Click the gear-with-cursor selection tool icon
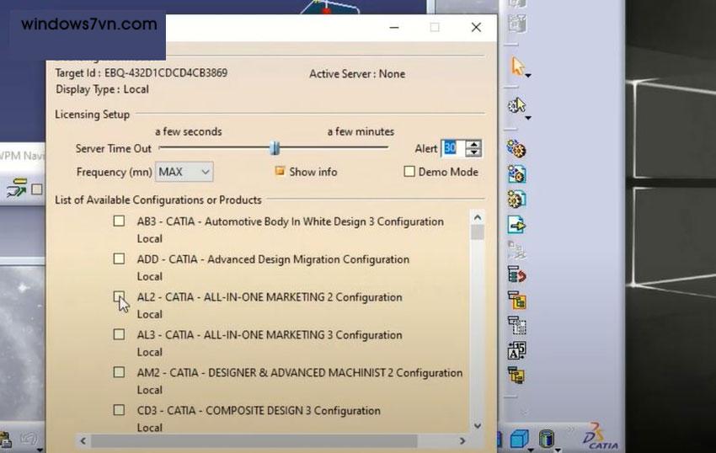 pos(516,106)
